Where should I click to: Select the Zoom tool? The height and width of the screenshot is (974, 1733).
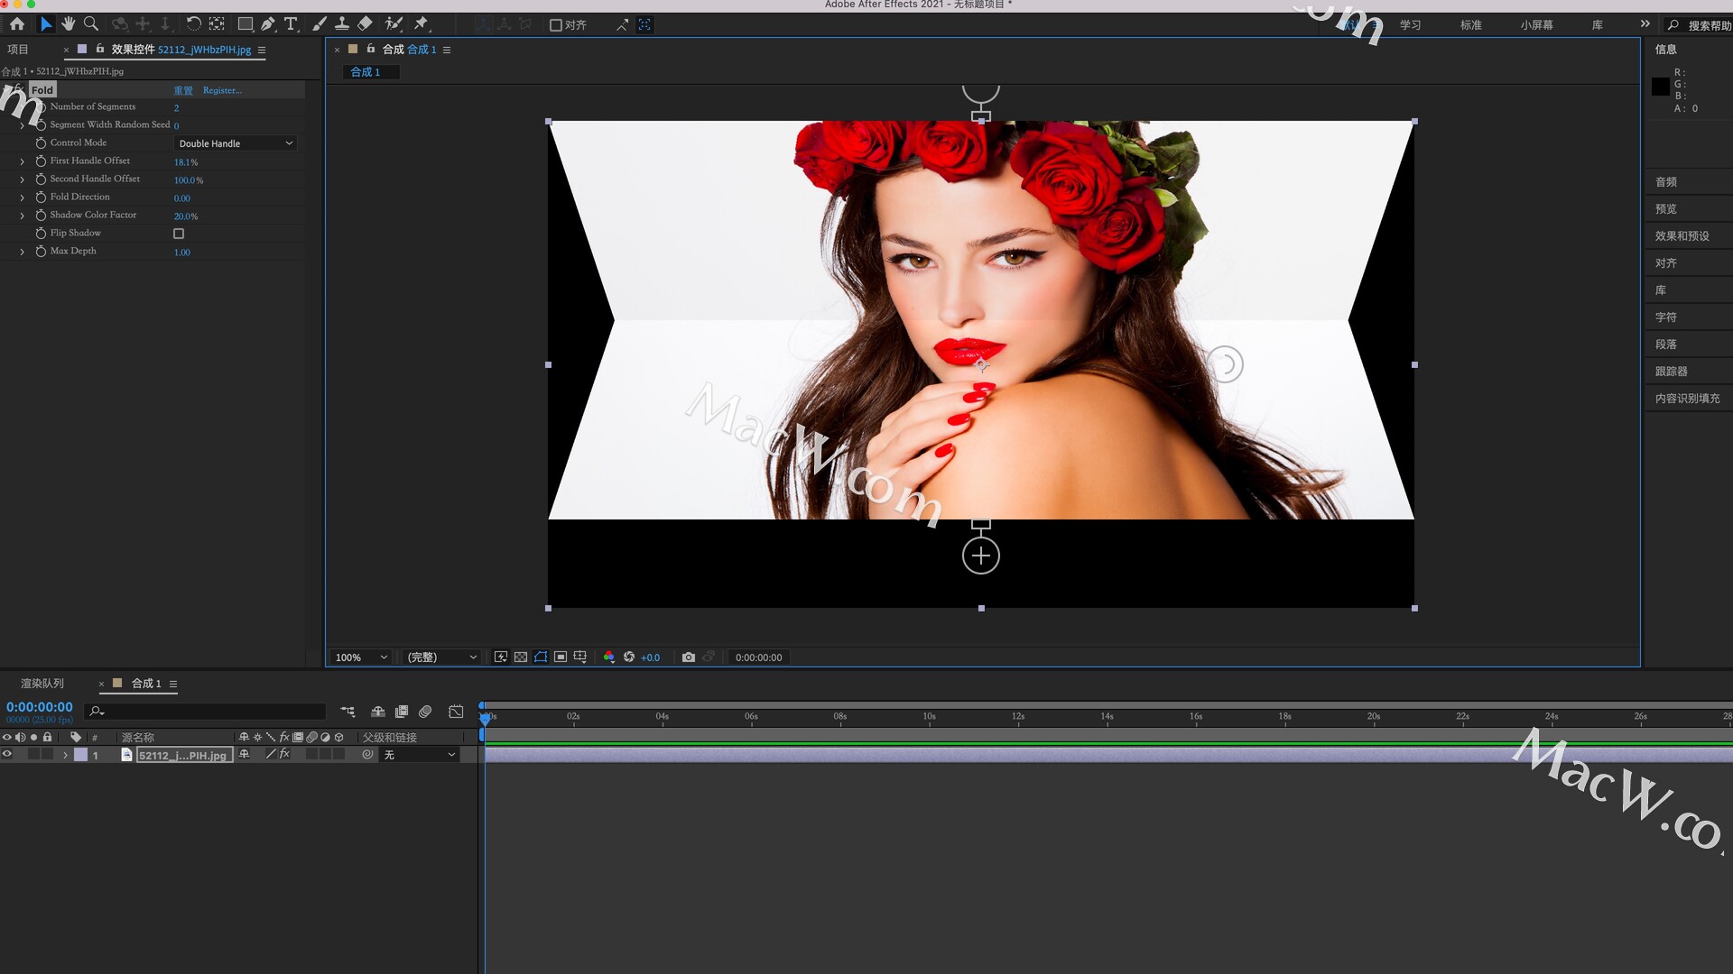point(91,24)
